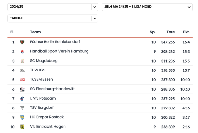
Task: Click the 1. VfL Potsdam logo
Action: pos(22,99)
